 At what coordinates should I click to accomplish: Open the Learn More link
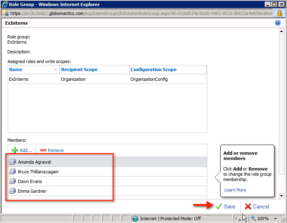235,190
